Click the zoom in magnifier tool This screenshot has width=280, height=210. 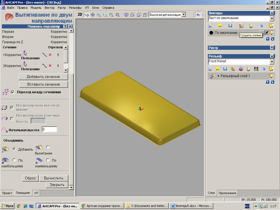click(x=99, y=15)
